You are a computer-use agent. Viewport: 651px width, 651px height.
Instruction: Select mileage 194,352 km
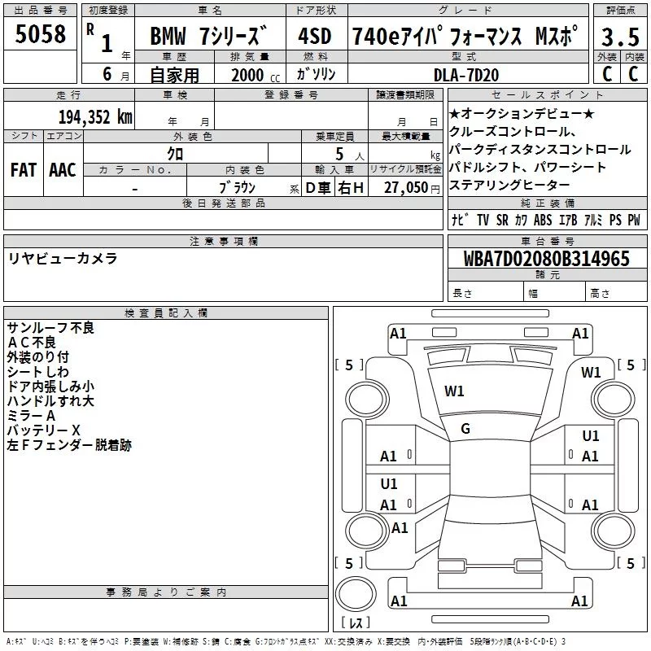(x=95, y=117)
